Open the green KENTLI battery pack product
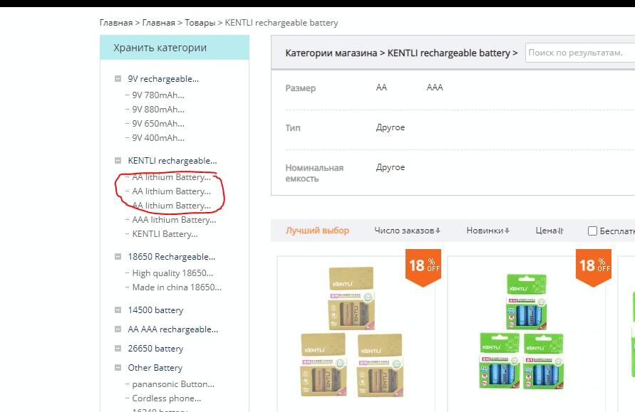 coord(522,332)
